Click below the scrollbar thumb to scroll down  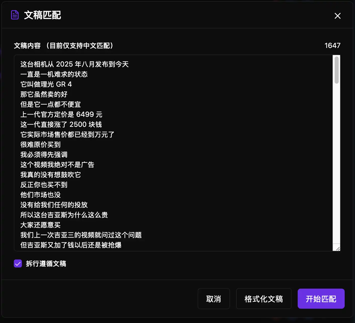coord(336,163)
